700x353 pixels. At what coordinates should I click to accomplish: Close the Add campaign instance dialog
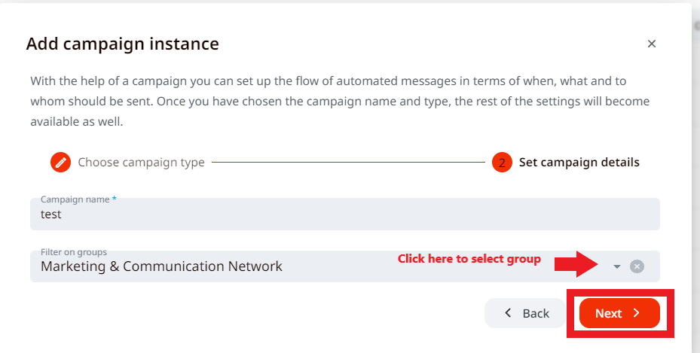coord(652,44)
